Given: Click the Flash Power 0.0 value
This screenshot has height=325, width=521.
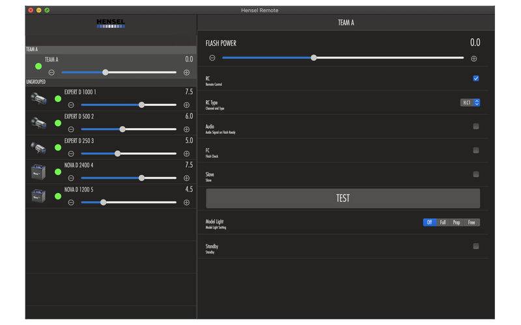Looking at the screenshot, I should [x=475, y=42].
